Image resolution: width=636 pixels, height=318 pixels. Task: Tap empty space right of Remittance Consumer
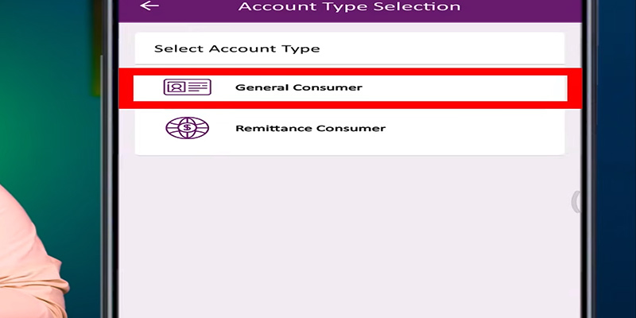(477, 128)
